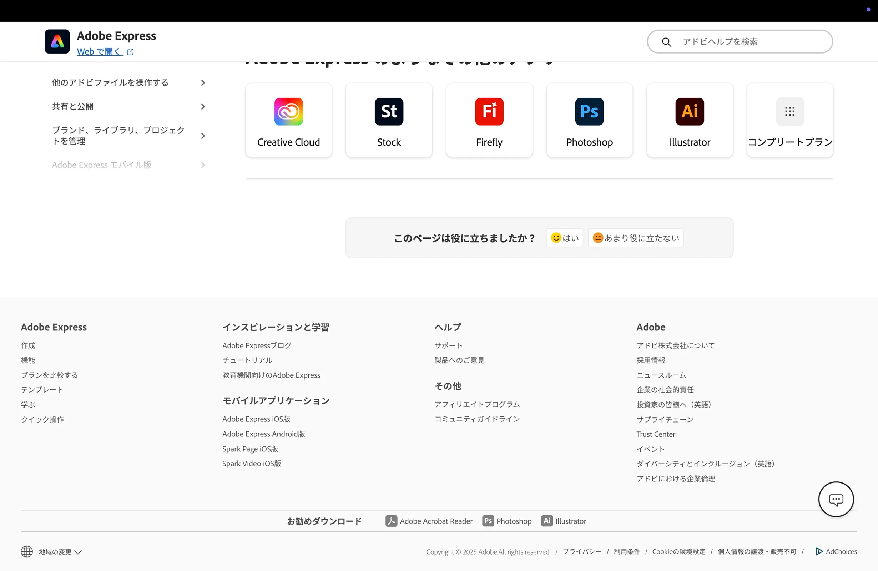Open Adobe Express iOS版 link
The height and width of the screenshot is (571, 878).
256,419
